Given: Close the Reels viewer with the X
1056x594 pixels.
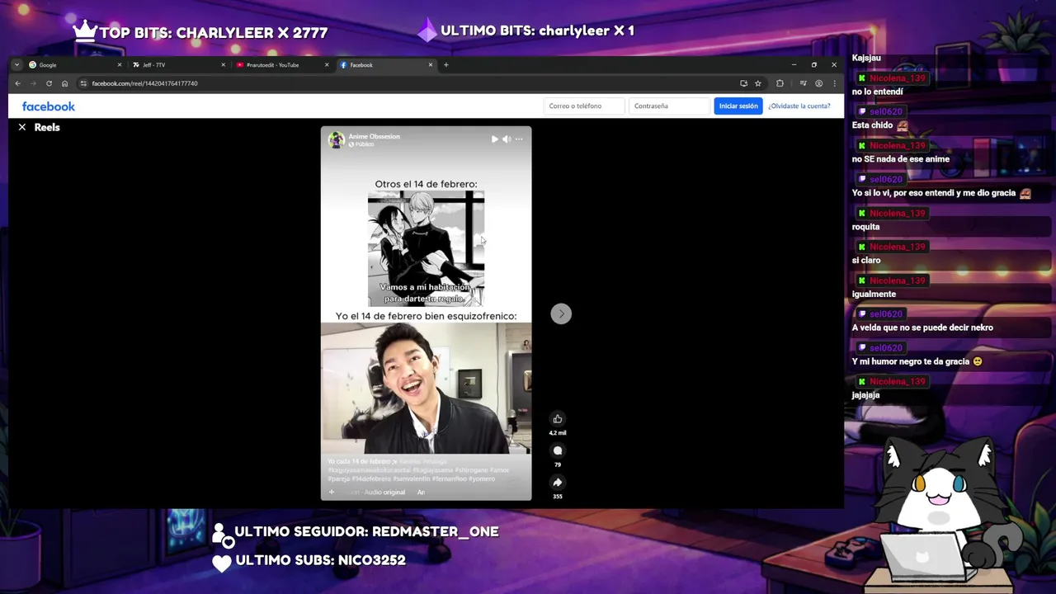Looking at the screenshot, I should click(x=22, y=127).
